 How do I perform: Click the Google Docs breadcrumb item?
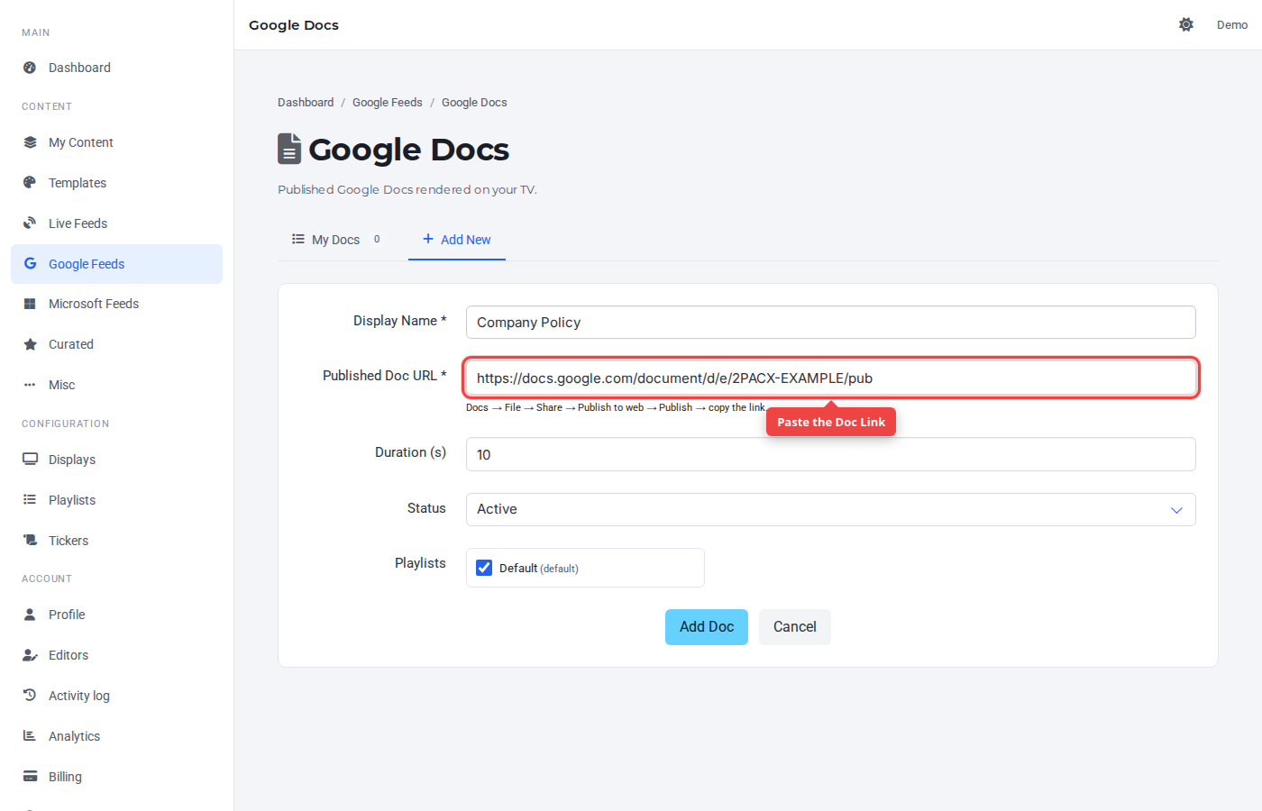click(x=474, y=103)
